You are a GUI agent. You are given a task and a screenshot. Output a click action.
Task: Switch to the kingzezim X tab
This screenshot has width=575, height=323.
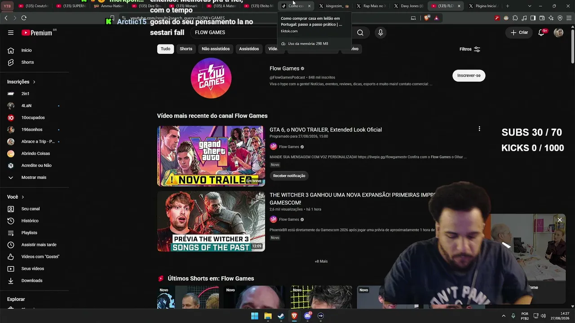point(333,6)
